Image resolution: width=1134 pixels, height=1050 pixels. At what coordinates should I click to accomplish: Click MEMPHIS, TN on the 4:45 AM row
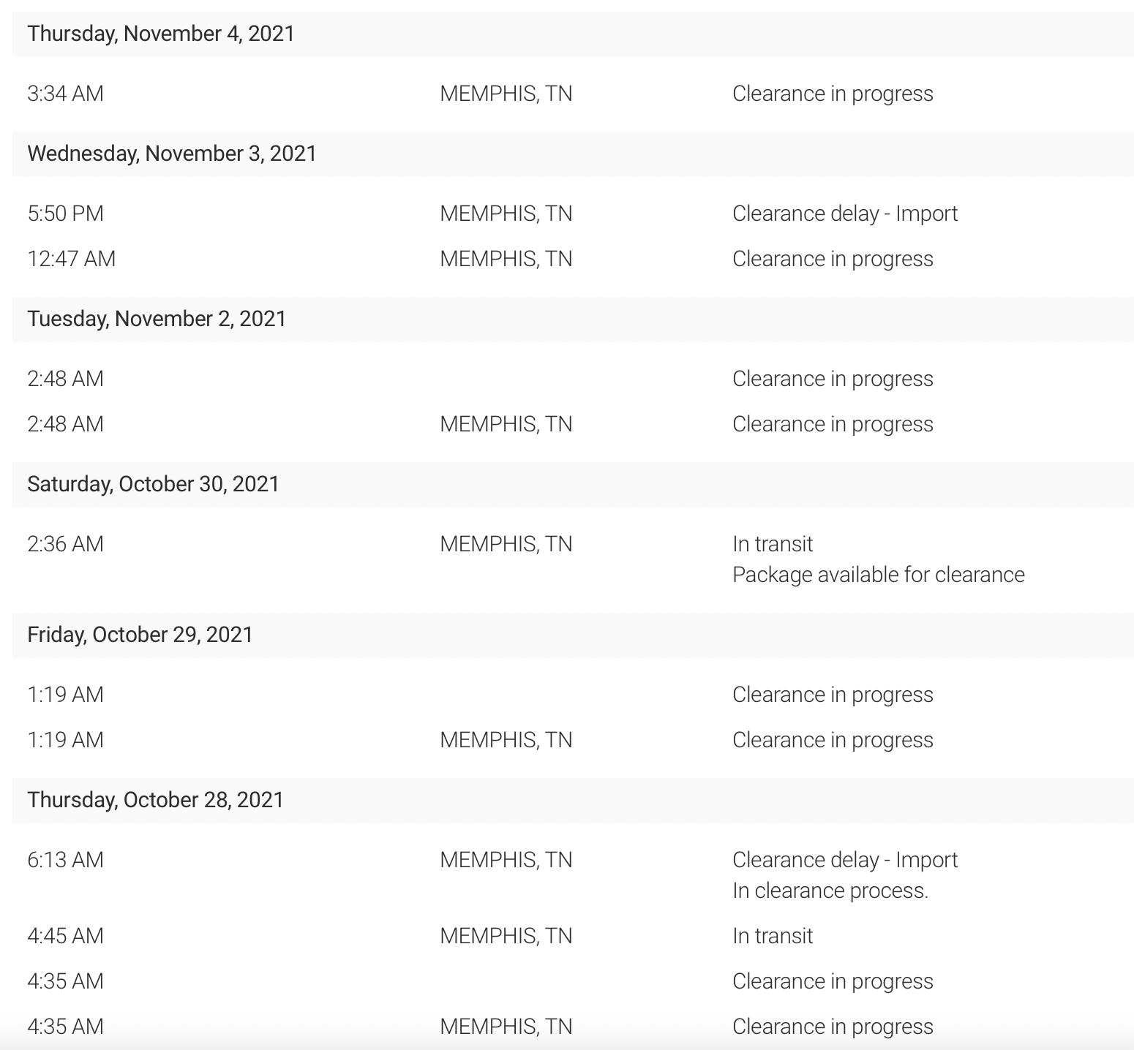pos(506,936)
